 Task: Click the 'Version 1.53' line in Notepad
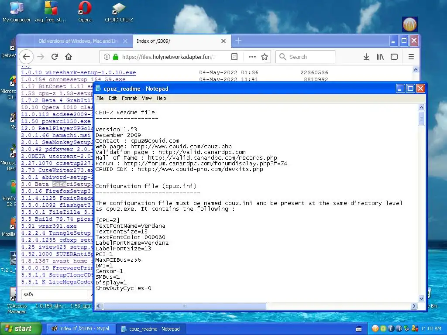tap(116, 129)
